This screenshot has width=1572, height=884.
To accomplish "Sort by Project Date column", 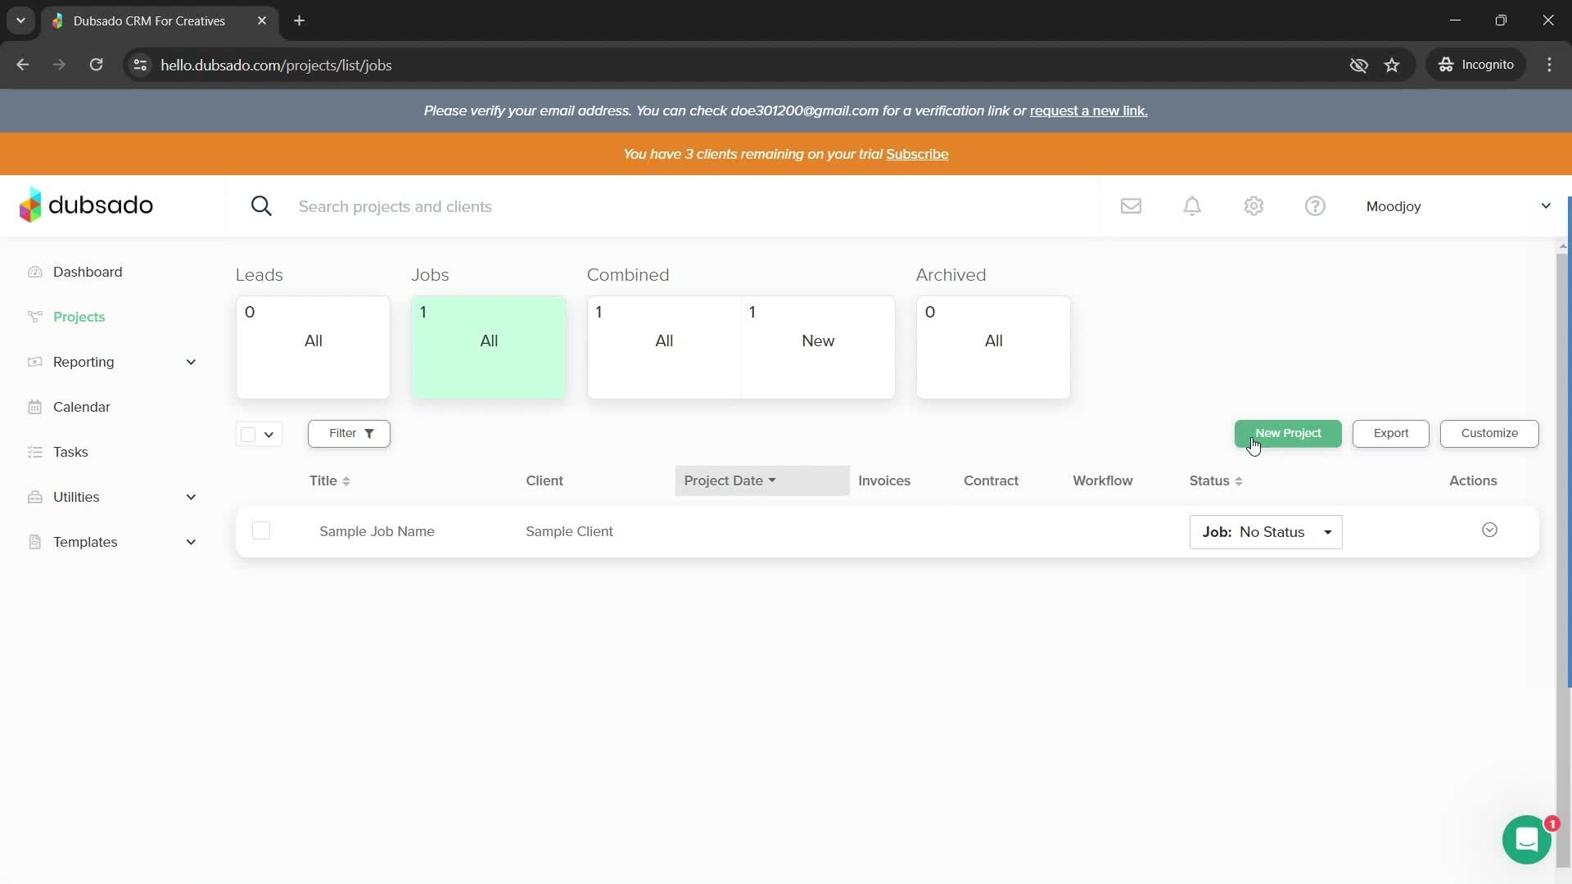I will pos(762,480).
